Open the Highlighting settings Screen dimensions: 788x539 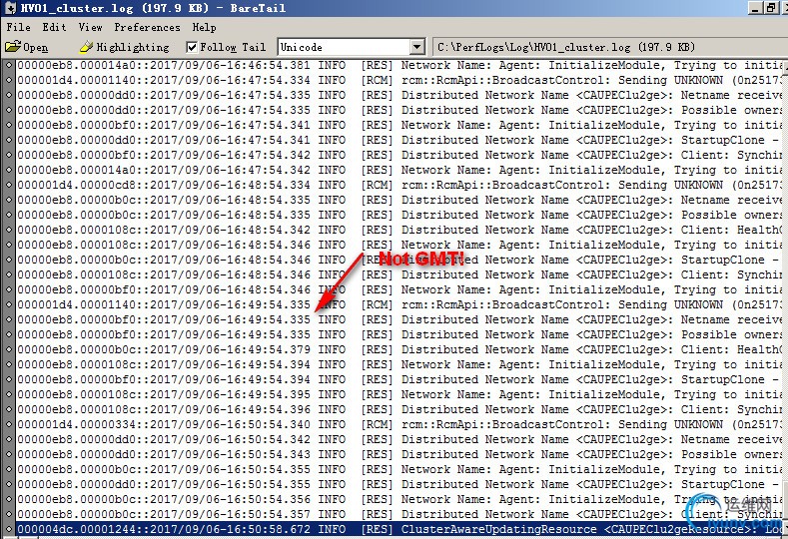(125, 47)
